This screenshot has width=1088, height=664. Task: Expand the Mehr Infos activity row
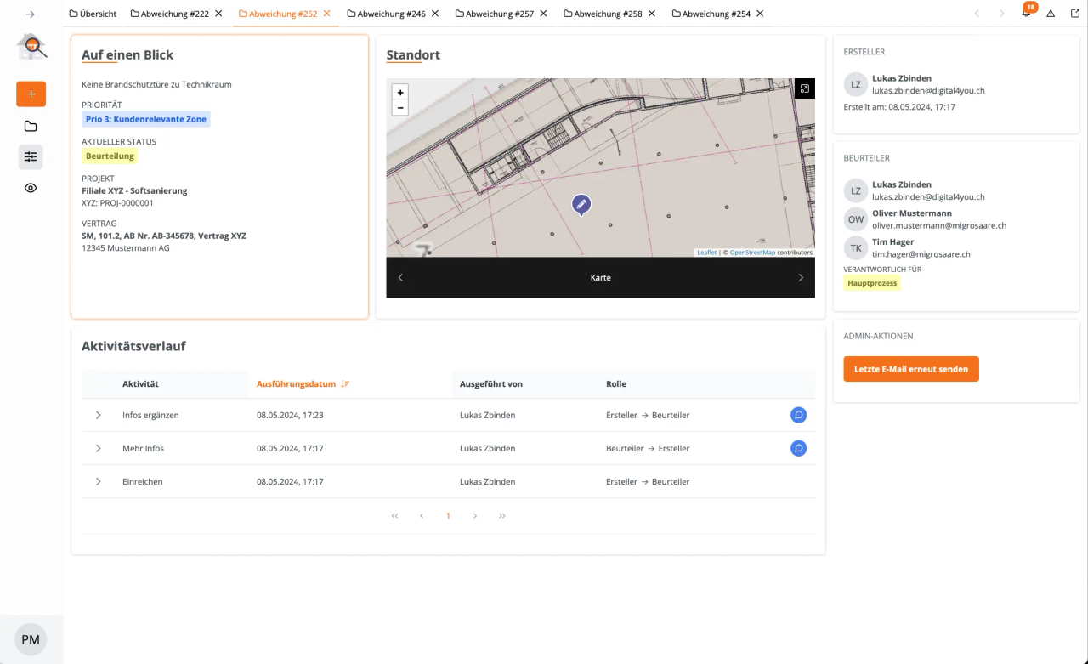coord(98,448)
